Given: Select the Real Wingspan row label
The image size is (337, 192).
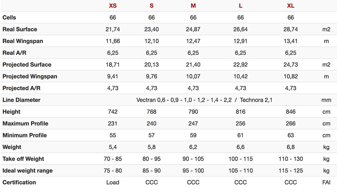Looking at the screenshot, I should pyautogui.click(x=23, y=41).
